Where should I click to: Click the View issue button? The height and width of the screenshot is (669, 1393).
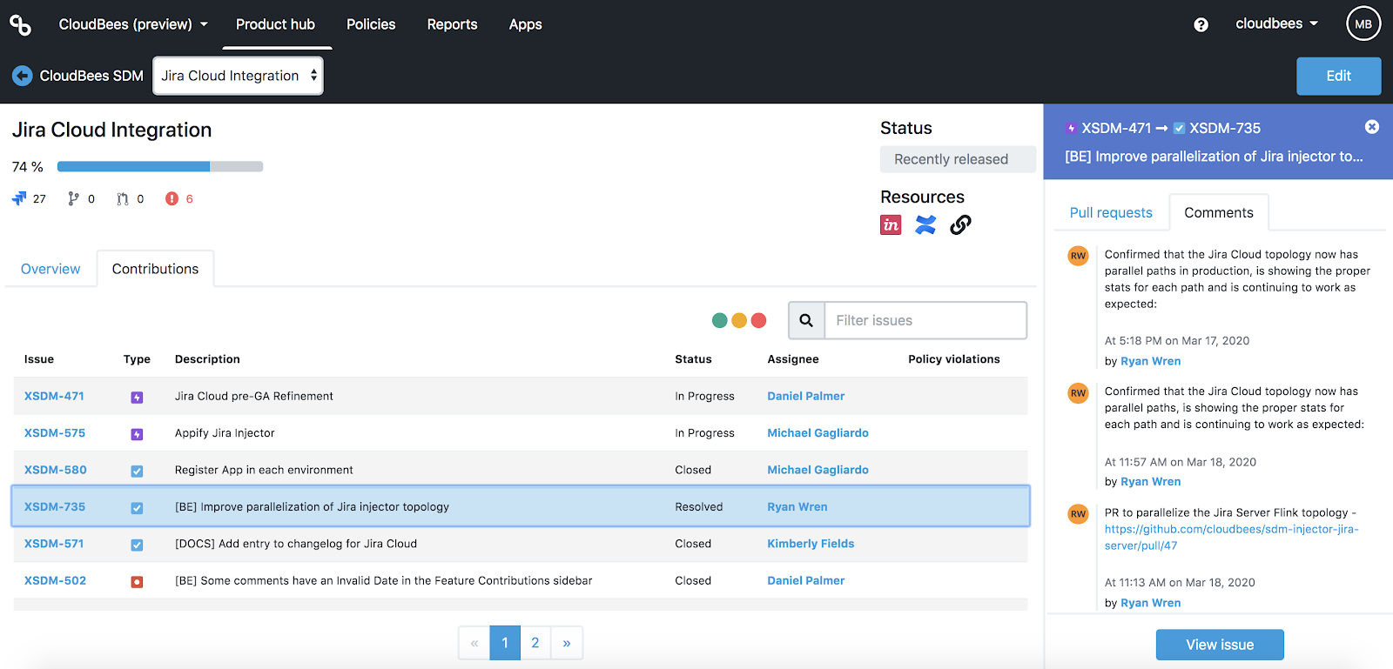[1220, 645]
